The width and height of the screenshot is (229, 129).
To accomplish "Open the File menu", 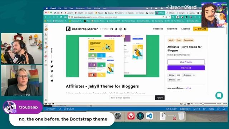I will [x=60, y=8].
